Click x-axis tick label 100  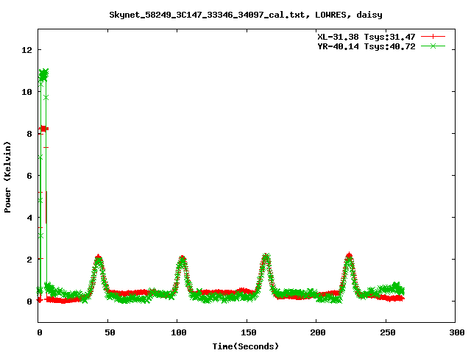(178, 332)
